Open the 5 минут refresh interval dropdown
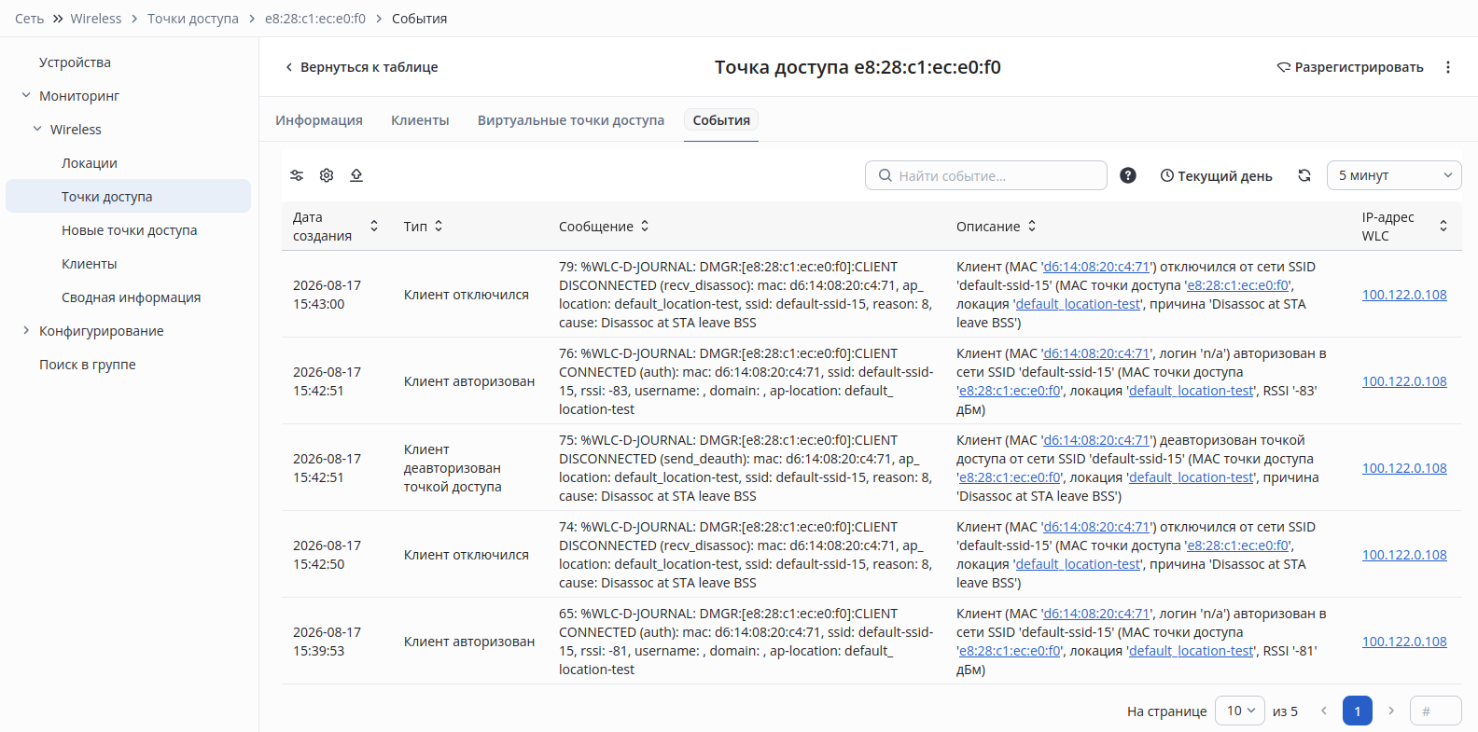Screen dimensions: 1478x732 pyautogui.click(x=1394, y=175)
